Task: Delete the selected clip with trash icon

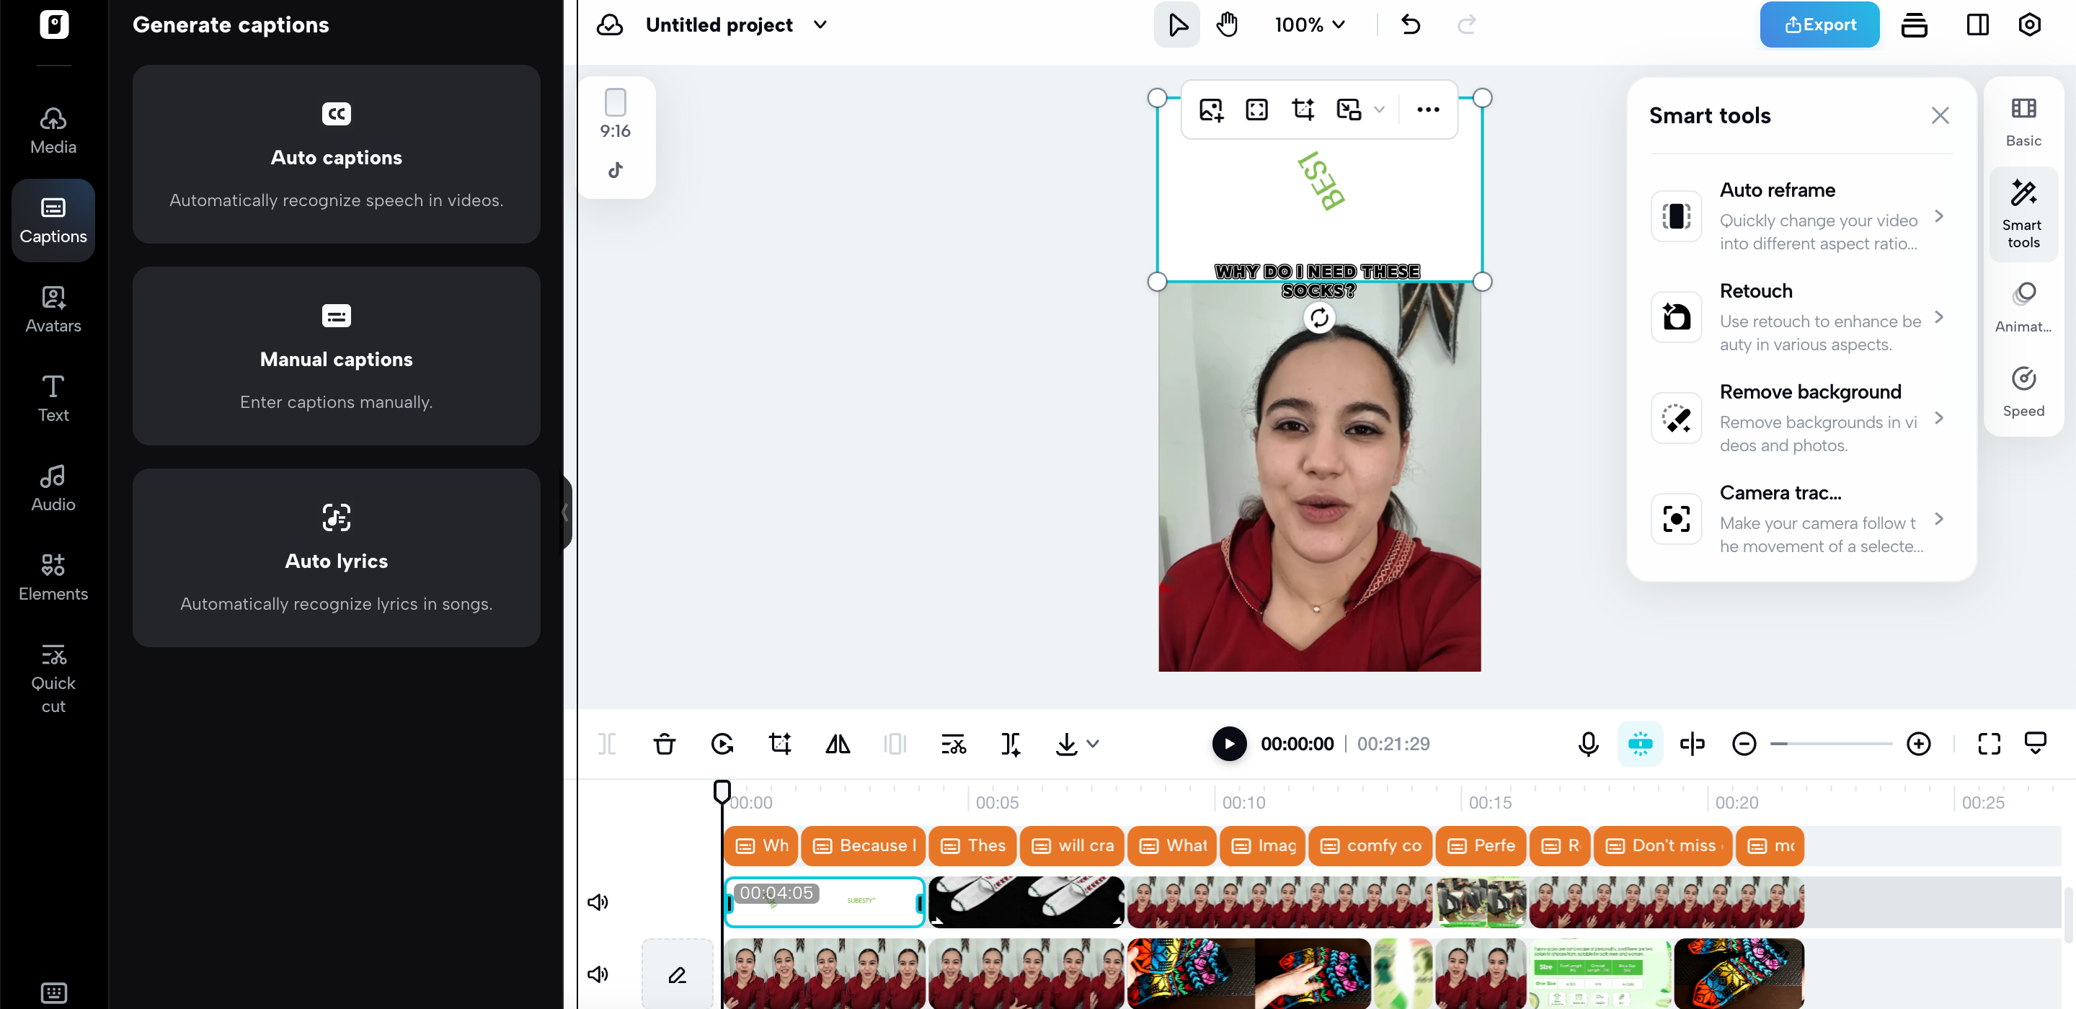Action: [x=664, y=744]
